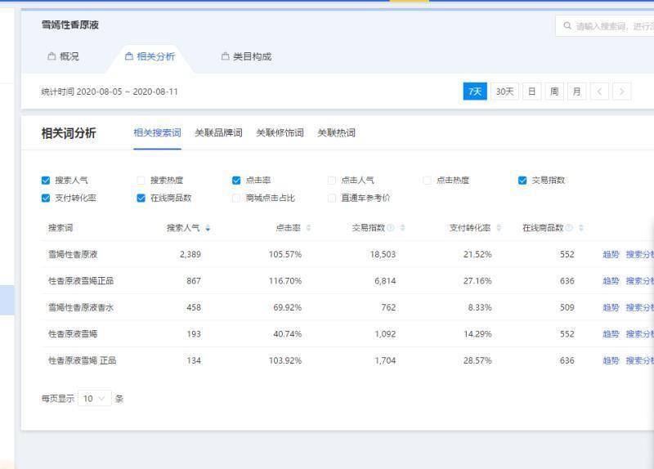Open 搜索分析 link for 性香原液雪嫣正品 row
The height and width of the screenshot is (469, 654).
click(639, 281)
